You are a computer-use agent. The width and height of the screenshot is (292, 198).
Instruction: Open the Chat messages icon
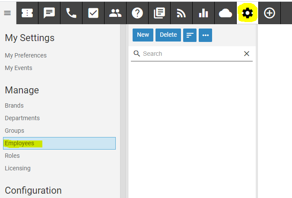(49, 13)
